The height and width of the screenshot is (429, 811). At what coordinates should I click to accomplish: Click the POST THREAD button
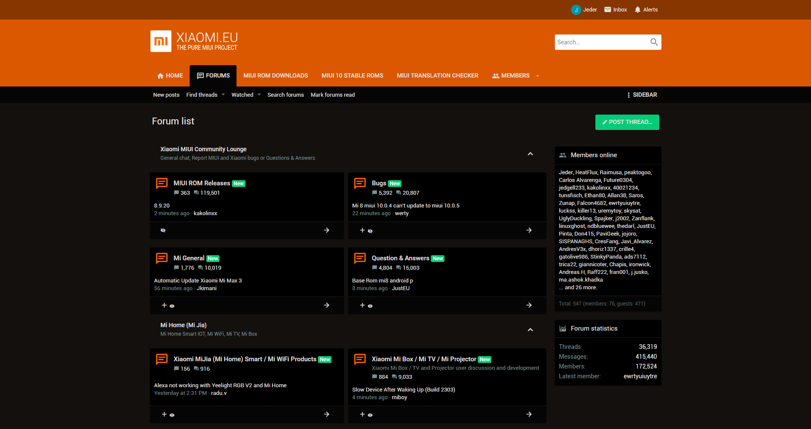pos(627,122)
